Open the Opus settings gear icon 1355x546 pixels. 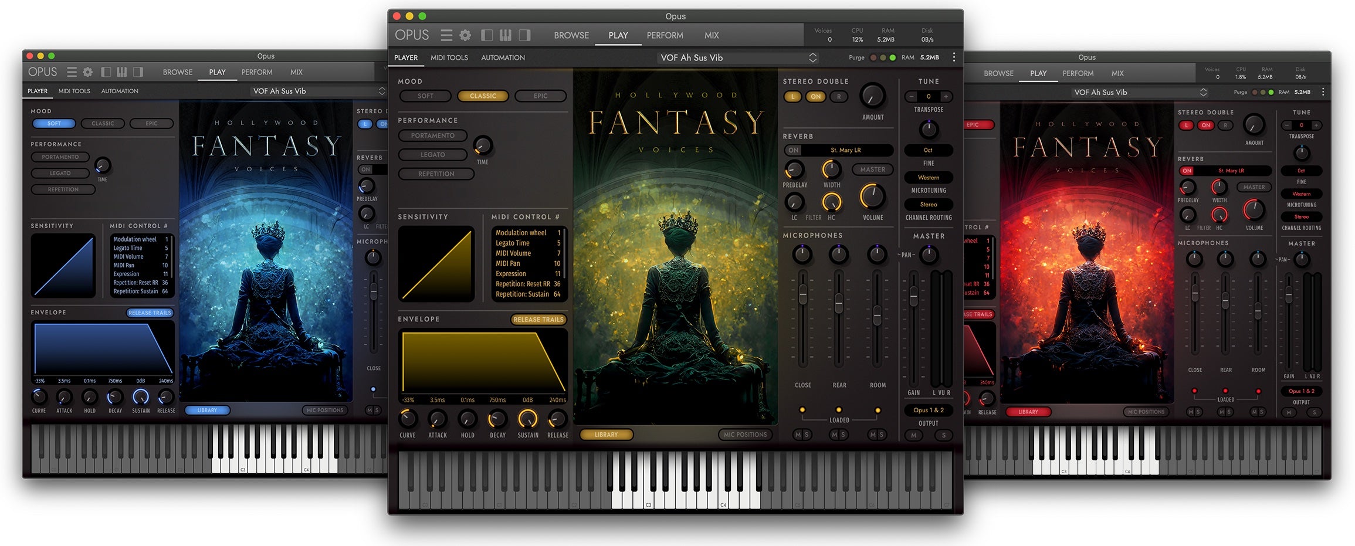[x=466, y=35]
